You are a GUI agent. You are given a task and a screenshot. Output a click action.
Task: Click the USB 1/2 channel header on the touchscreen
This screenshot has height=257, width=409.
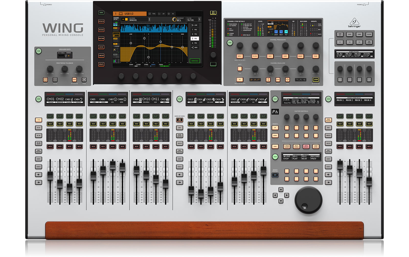pos(130,14)
